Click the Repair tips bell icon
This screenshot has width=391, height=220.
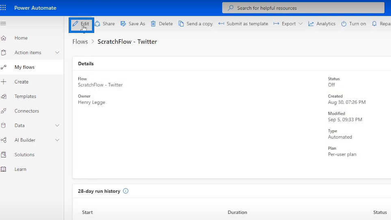[374, 24]
